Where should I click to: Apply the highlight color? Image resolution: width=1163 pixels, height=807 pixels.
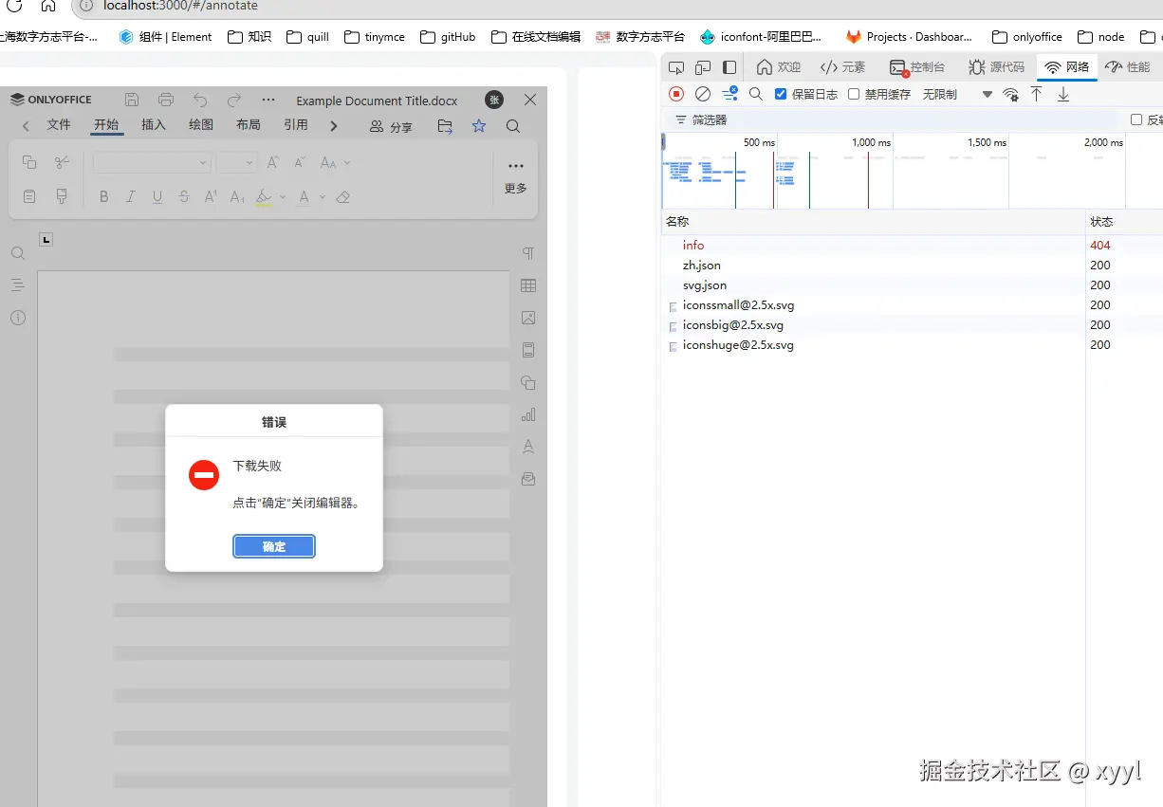[x=265, y=197]
